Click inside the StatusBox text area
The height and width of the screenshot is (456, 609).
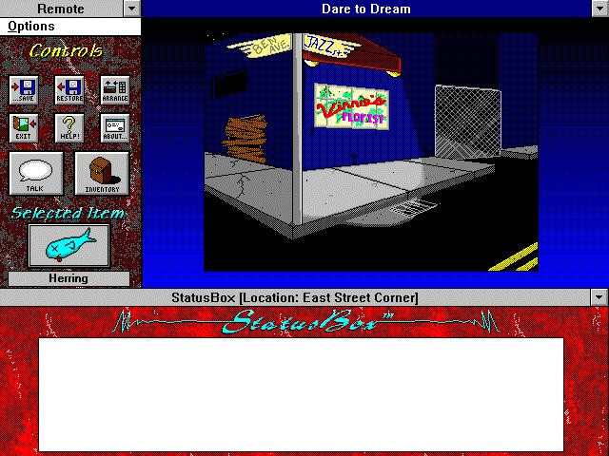coord(301,395)
